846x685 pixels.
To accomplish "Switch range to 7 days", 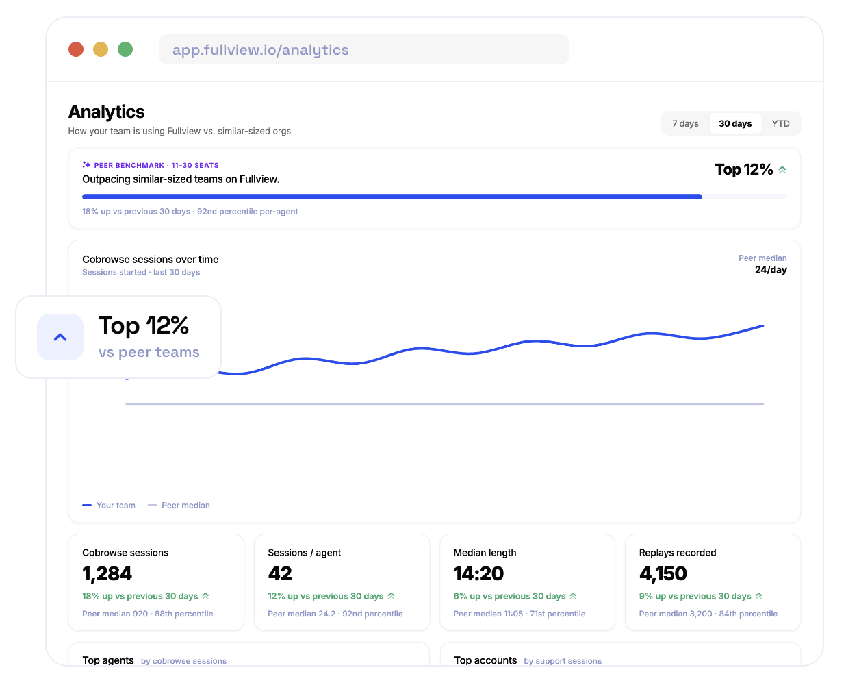I will coord(685,124).
